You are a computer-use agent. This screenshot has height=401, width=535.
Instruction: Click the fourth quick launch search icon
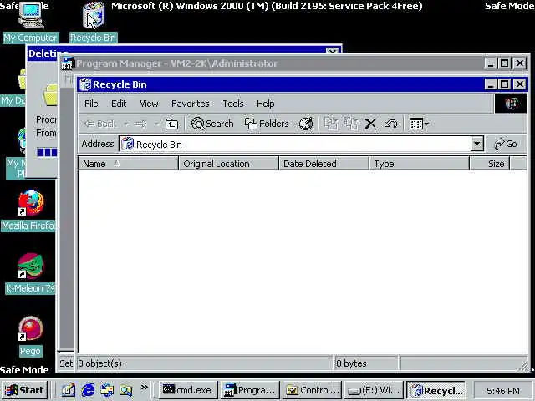126,390
